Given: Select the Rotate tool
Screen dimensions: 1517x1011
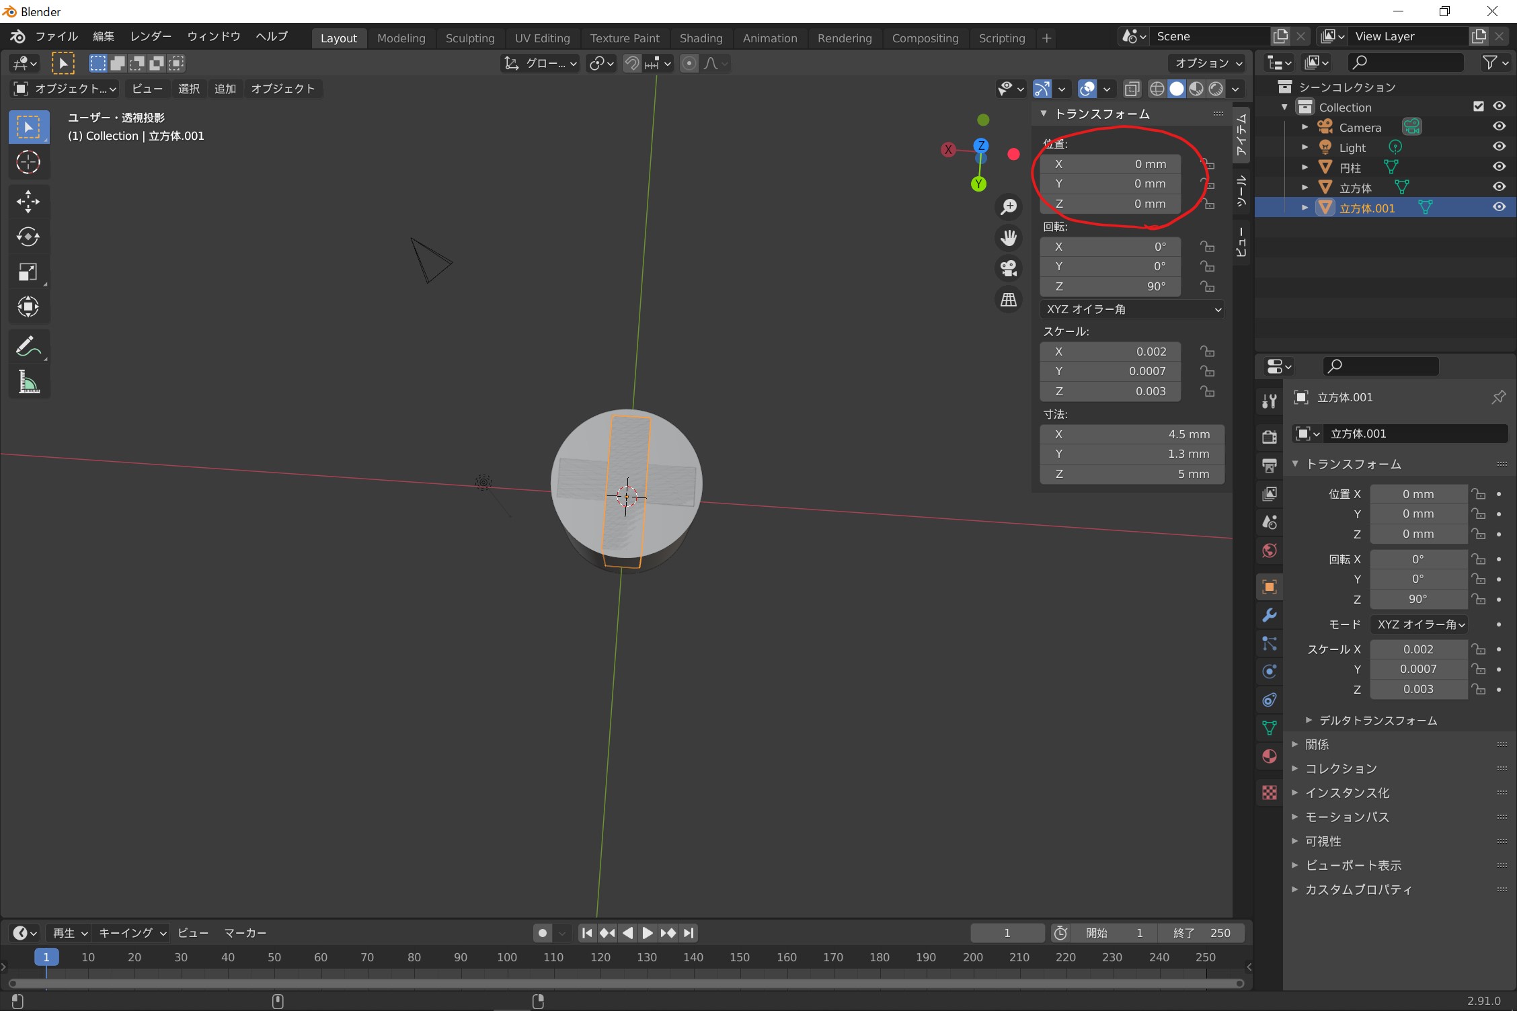Looking at the screenshot, I should [x=28, y=237].
